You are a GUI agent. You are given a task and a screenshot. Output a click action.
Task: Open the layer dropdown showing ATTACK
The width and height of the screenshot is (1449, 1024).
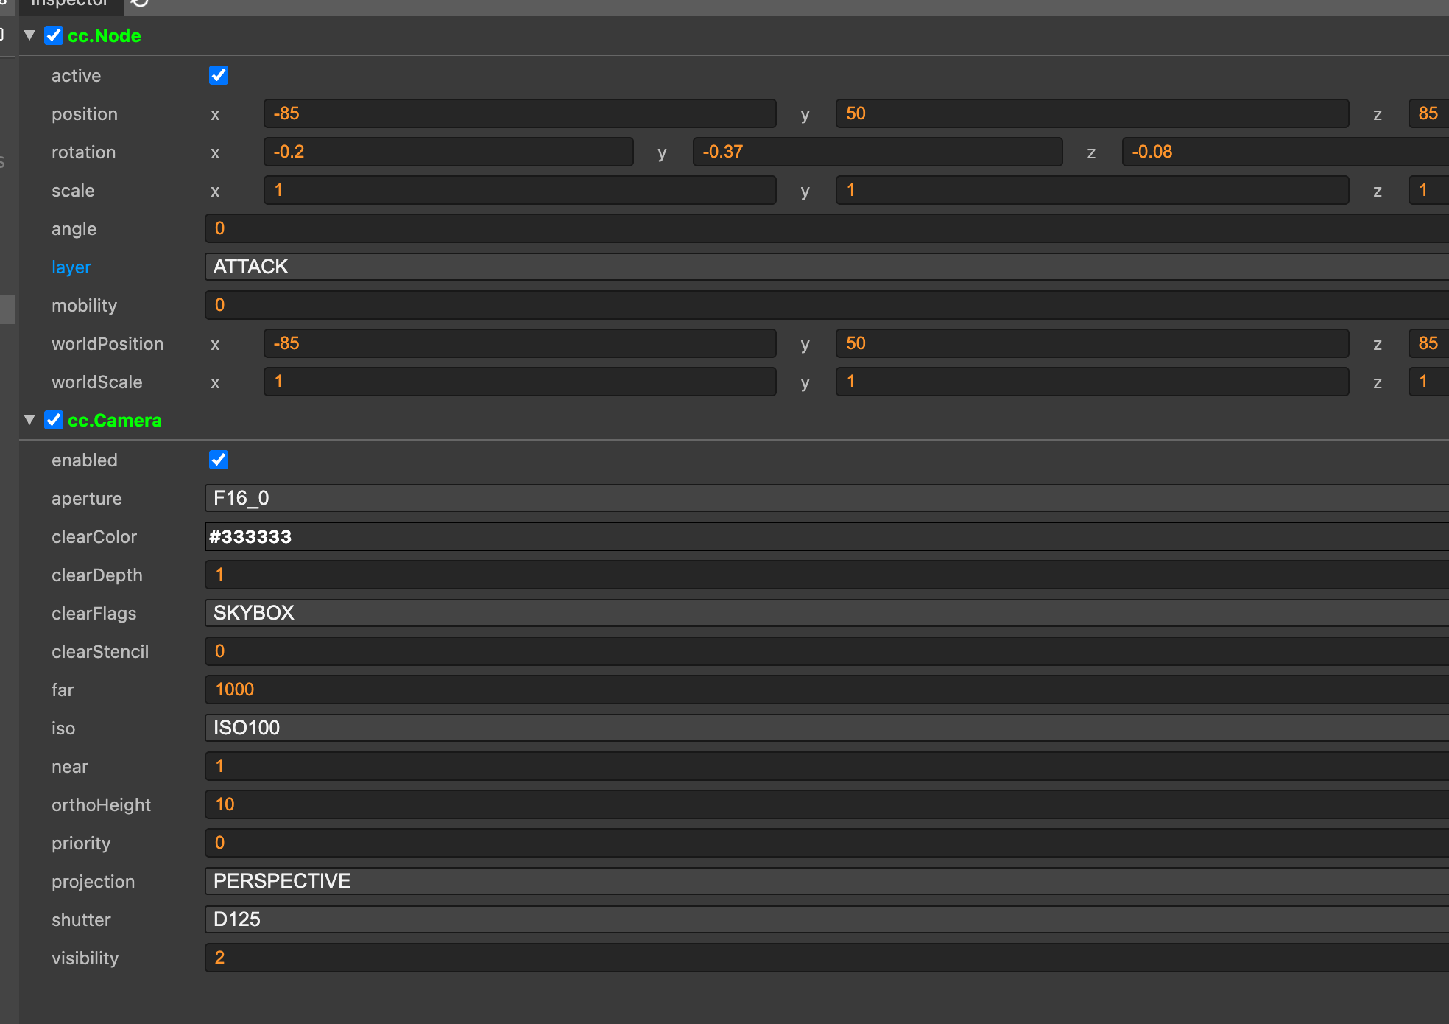click(x=825, y=267)
